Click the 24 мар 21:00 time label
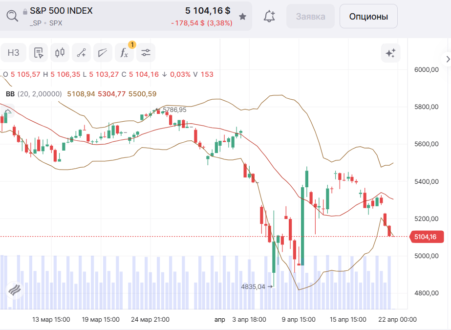This screenshot has height=330, width=451. (150, 319)
